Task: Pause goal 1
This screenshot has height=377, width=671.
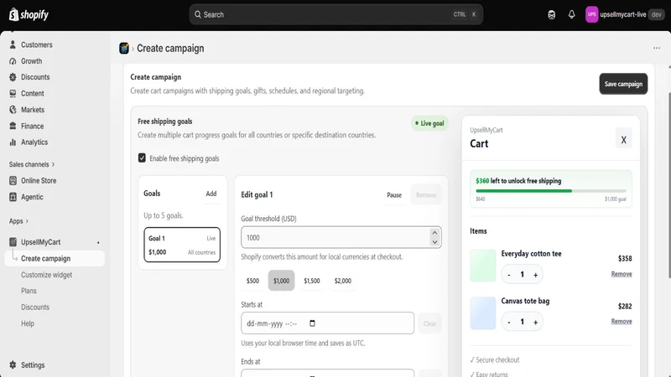Action: (x=394, y=195)
